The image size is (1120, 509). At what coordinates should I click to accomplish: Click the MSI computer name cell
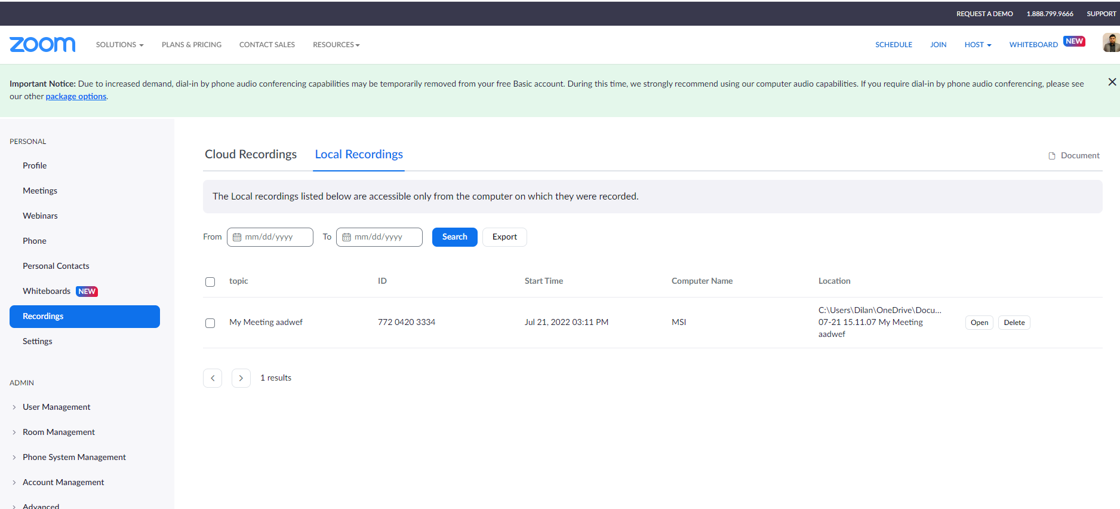click(x=679, y=322)
